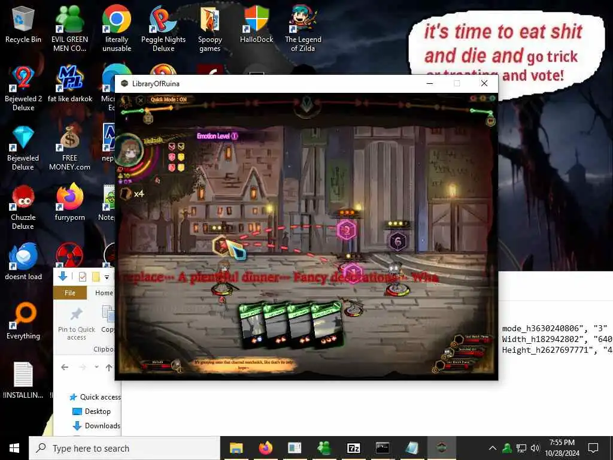
Task: Select Desktop in the Explorer navigation pane
Action: [92, 411]
